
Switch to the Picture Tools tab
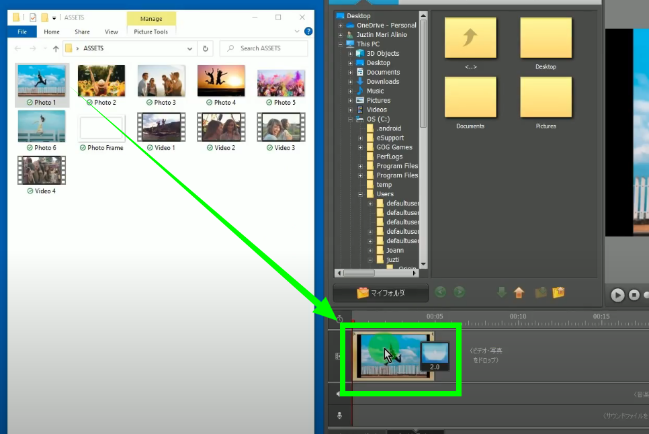click(151, 32)
